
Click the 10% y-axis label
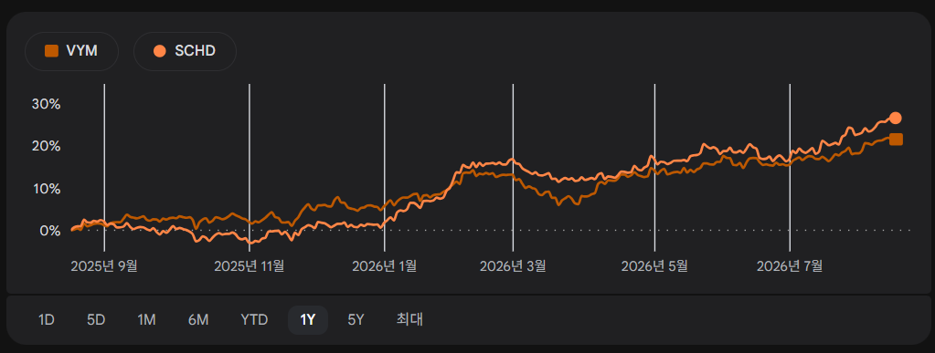[x=47, y=189]
